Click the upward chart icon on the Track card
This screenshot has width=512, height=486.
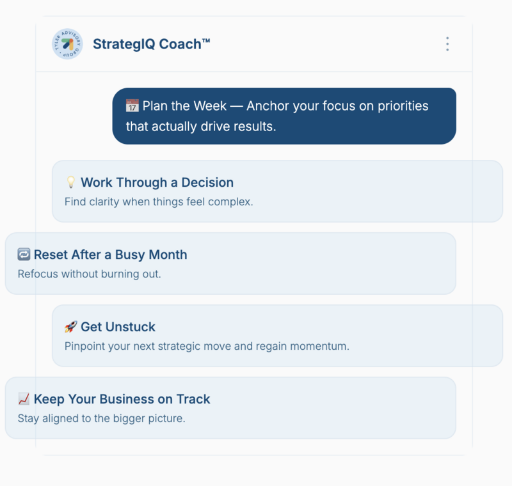24,400
